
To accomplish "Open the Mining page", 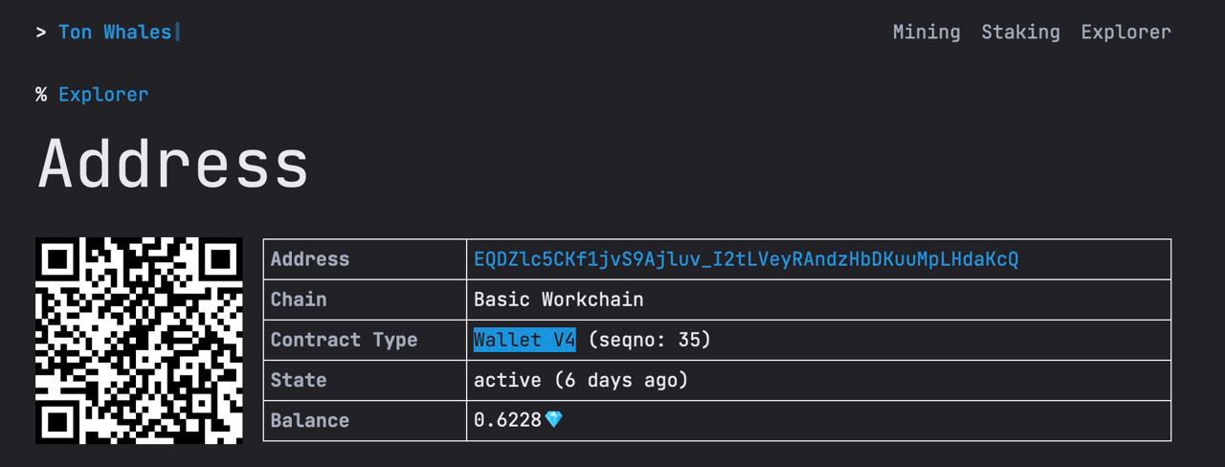I will point(926,33).
